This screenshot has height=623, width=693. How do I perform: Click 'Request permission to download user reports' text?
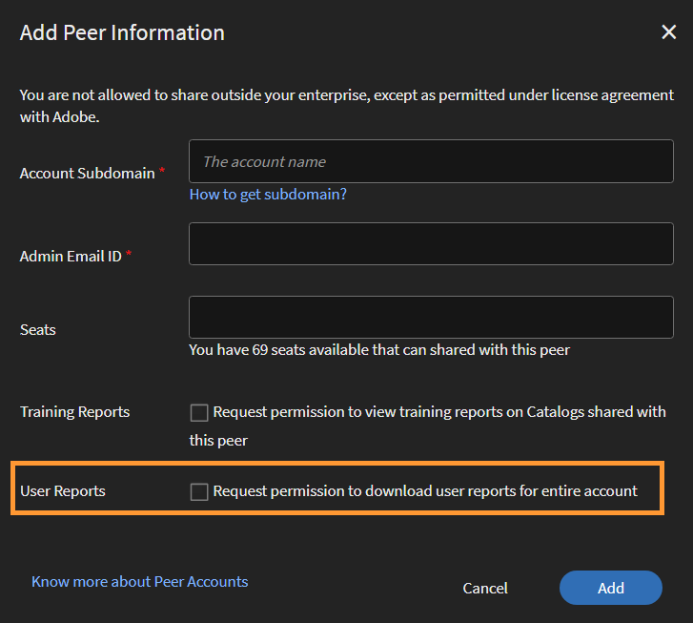click(x=425, y=491)
